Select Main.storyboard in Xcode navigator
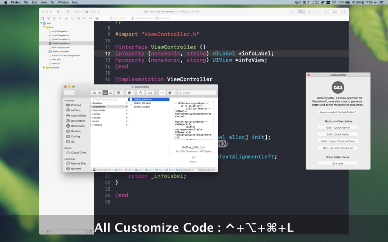Viewport: 388px width, 242px height. (60, 47)
